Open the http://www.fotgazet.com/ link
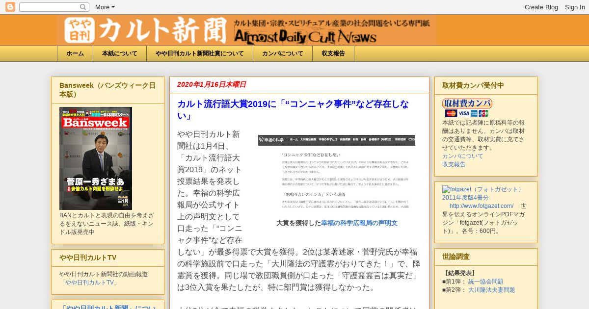The width and height of the screenshot is (589, 309). [x=482, y=206]
